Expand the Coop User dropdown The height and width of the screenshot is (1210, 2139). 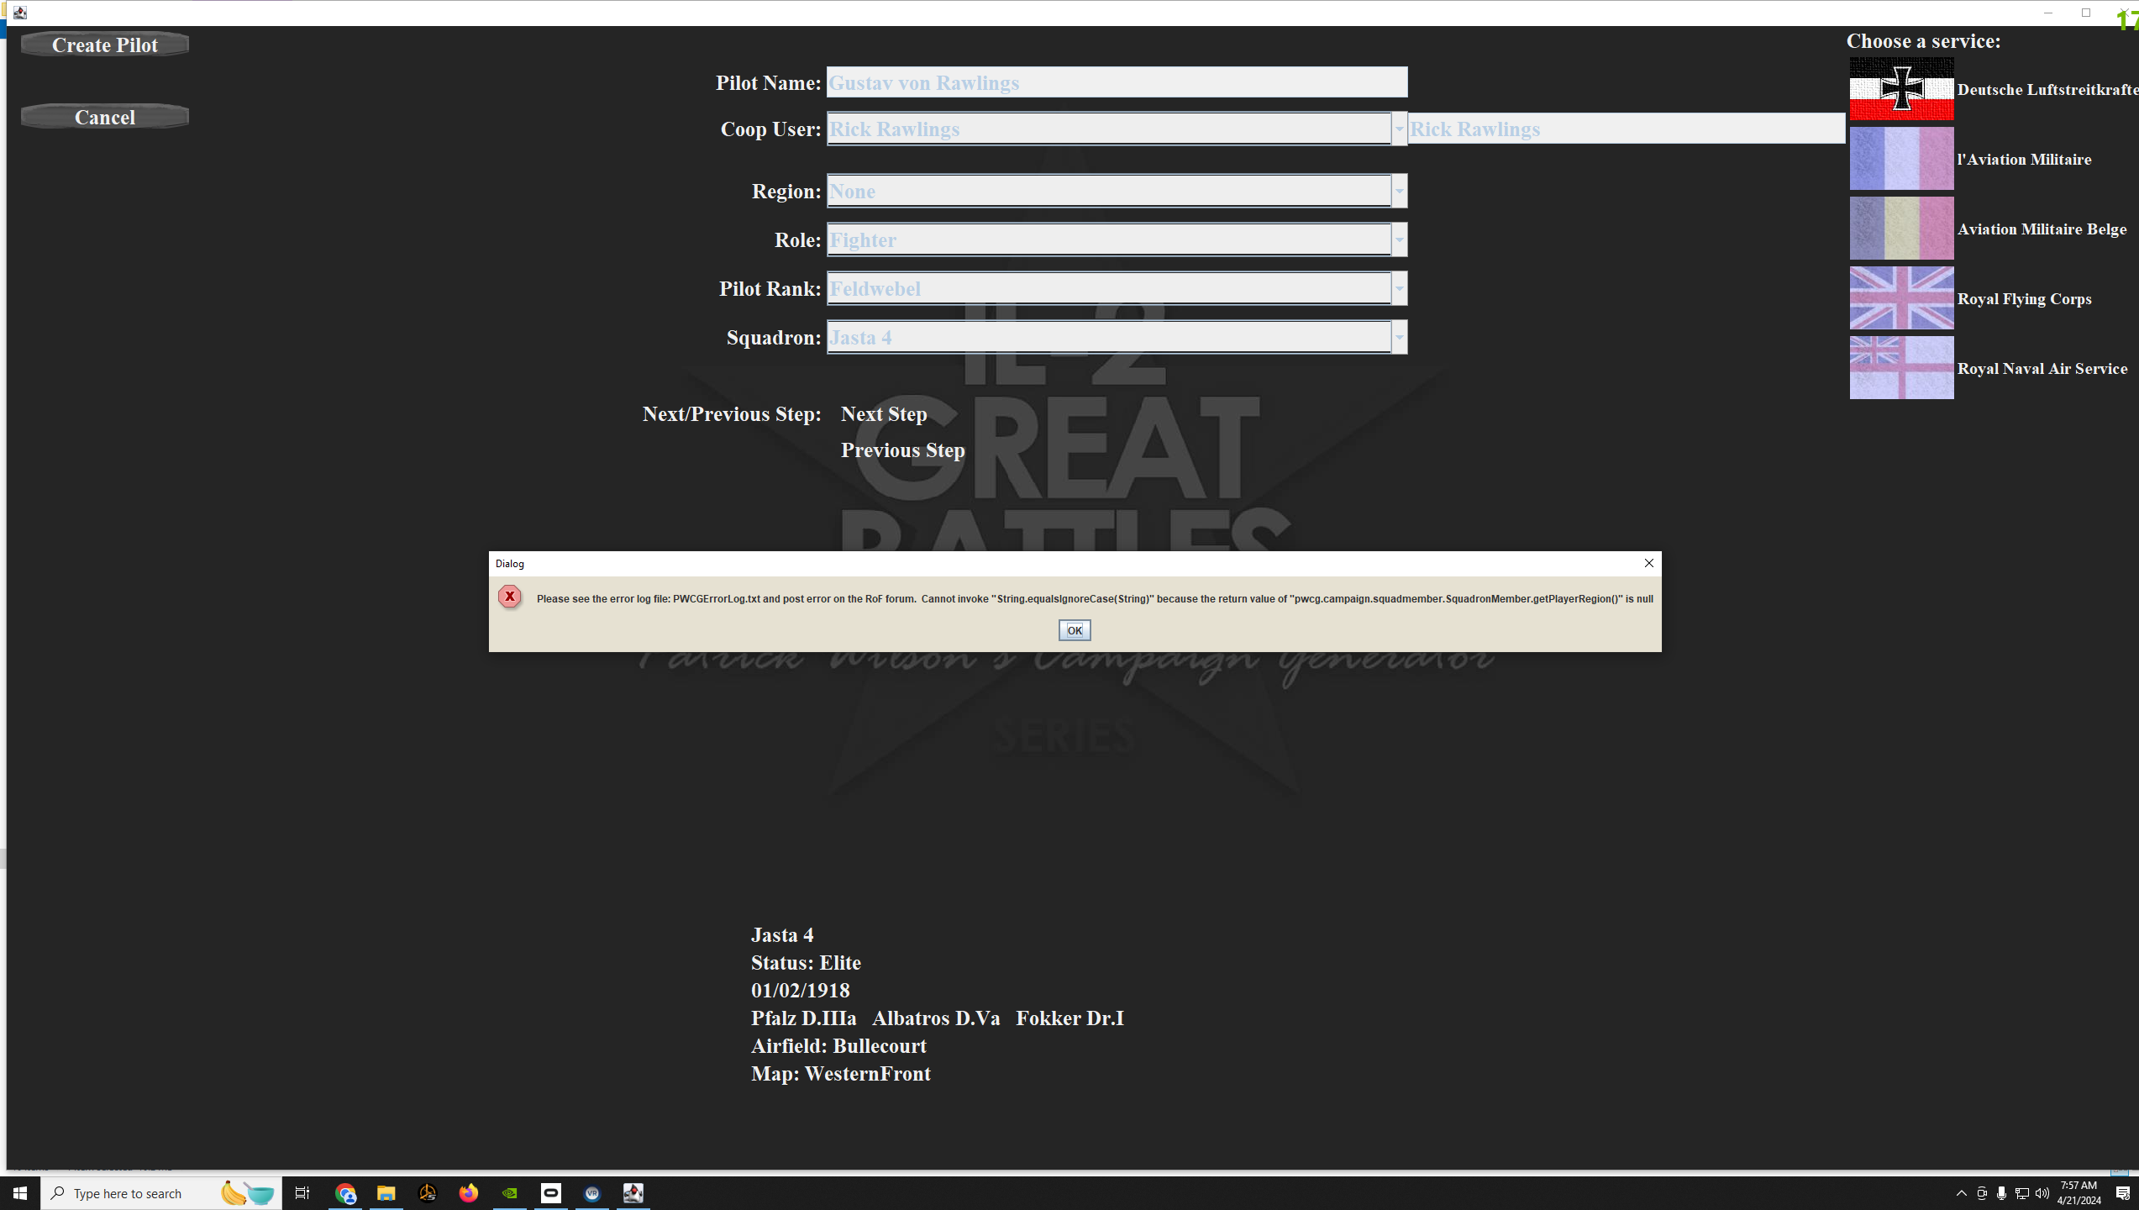[1399, 129]
